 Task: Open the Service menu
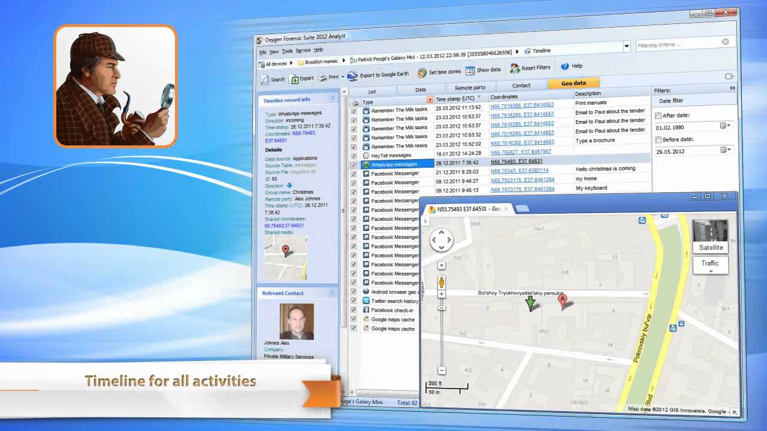(x=303, y=51)
